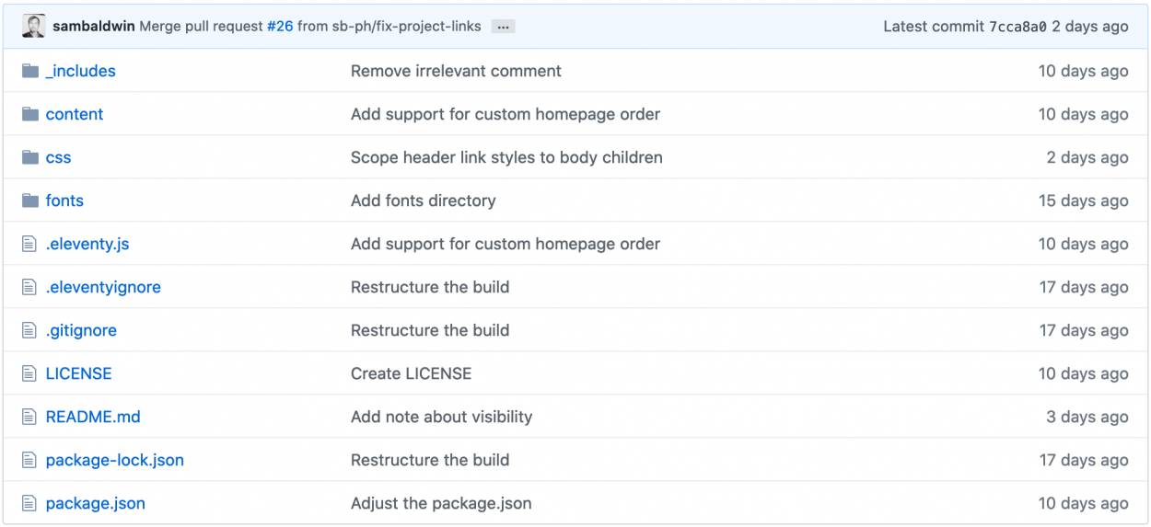Open the 'Scope header link styles' commit message
The image size is (1151, 527).
(506, 157)
